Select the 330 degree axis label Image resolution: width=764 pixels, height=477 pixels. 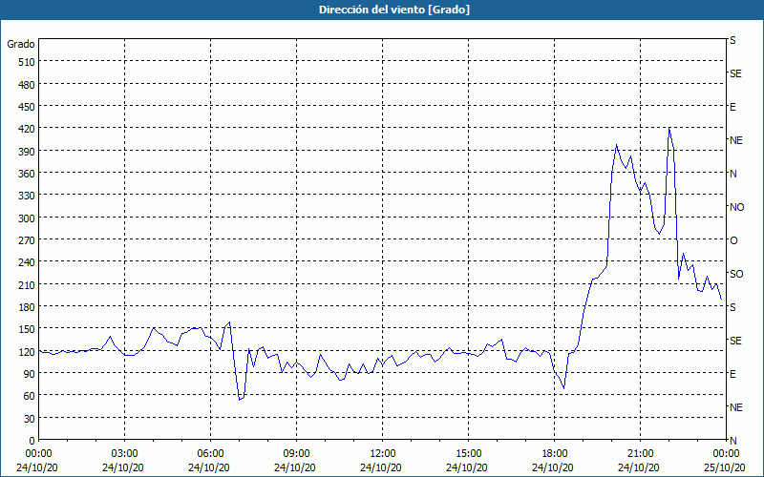click(27, 196)
